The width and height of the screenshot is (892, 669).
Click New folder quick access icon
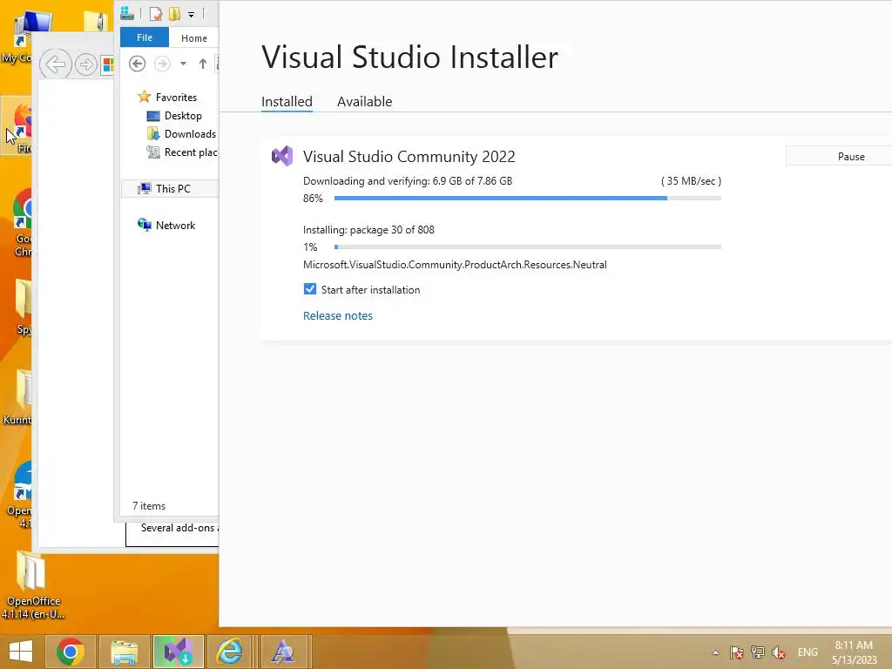(174, 13)
